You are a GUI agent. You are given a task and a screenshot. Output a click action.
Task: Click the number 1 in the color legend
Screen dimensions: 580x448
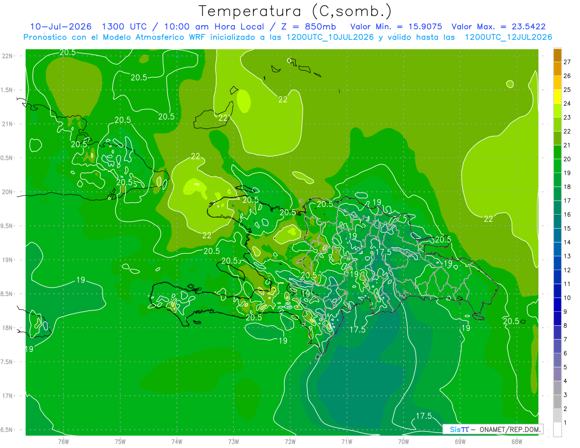565,423
